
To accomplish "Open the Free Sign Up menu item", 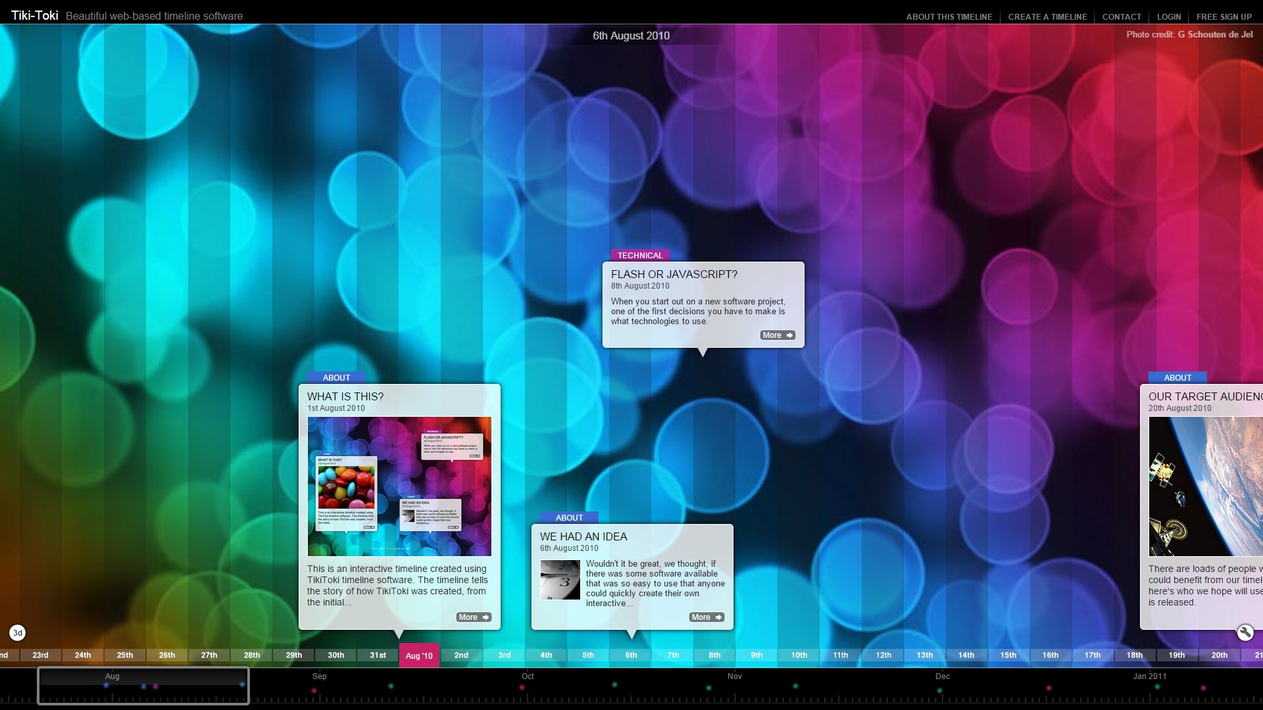I will (1224, 17).
